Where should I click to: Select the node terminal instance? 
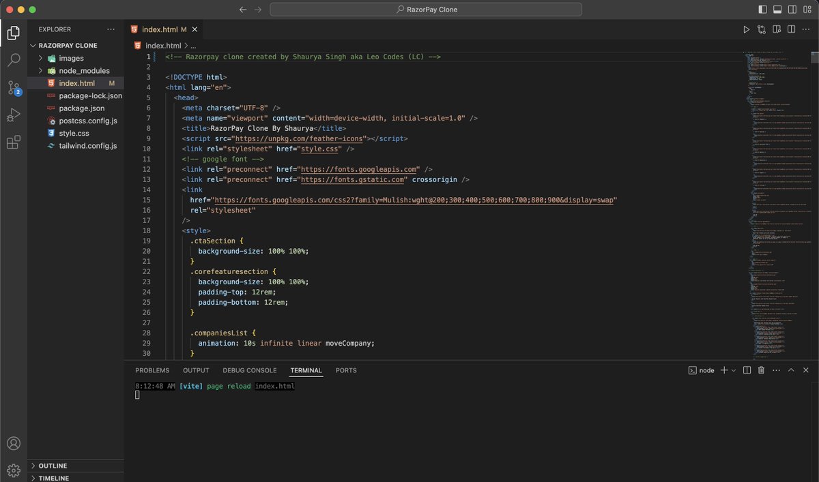[701, 370]
